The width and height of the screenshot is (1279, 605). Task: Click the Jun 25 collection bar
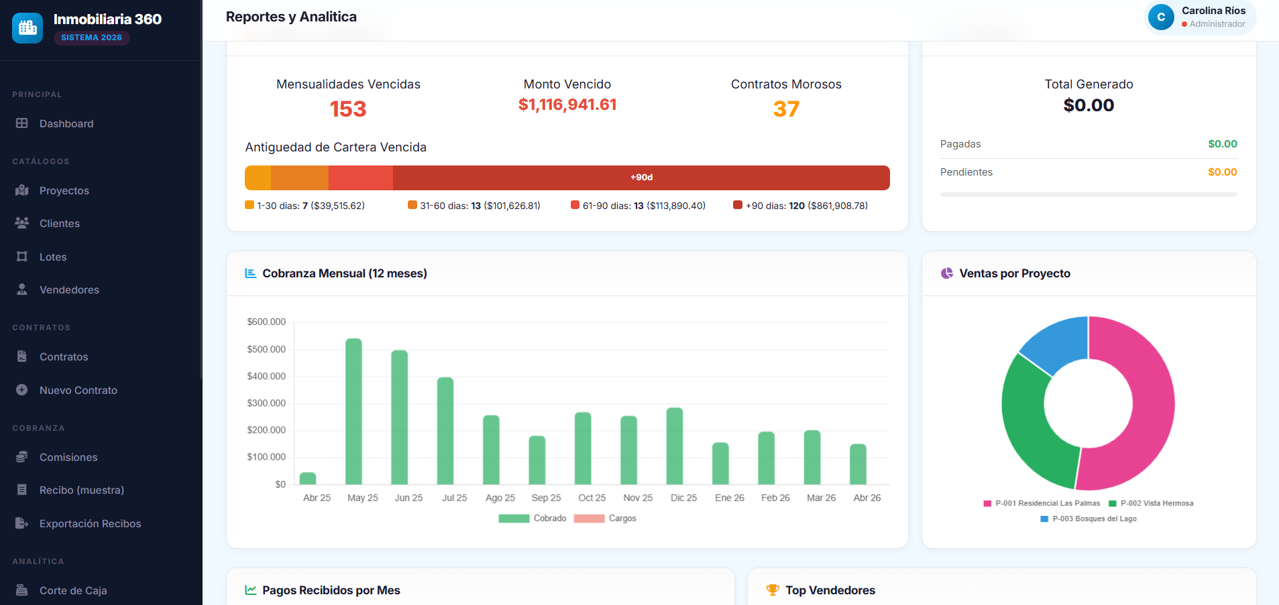(x=400, y=417)
